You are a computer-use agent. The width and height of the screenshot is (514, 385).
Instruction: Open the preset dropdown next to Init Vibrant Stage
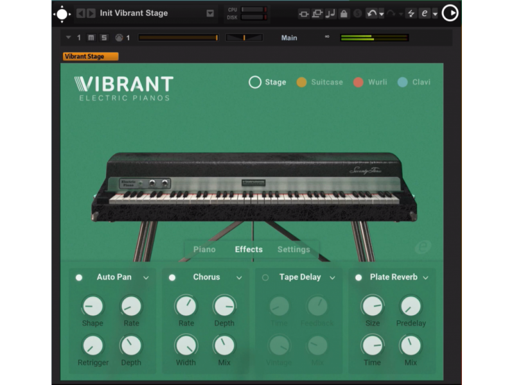coord(210,13)
